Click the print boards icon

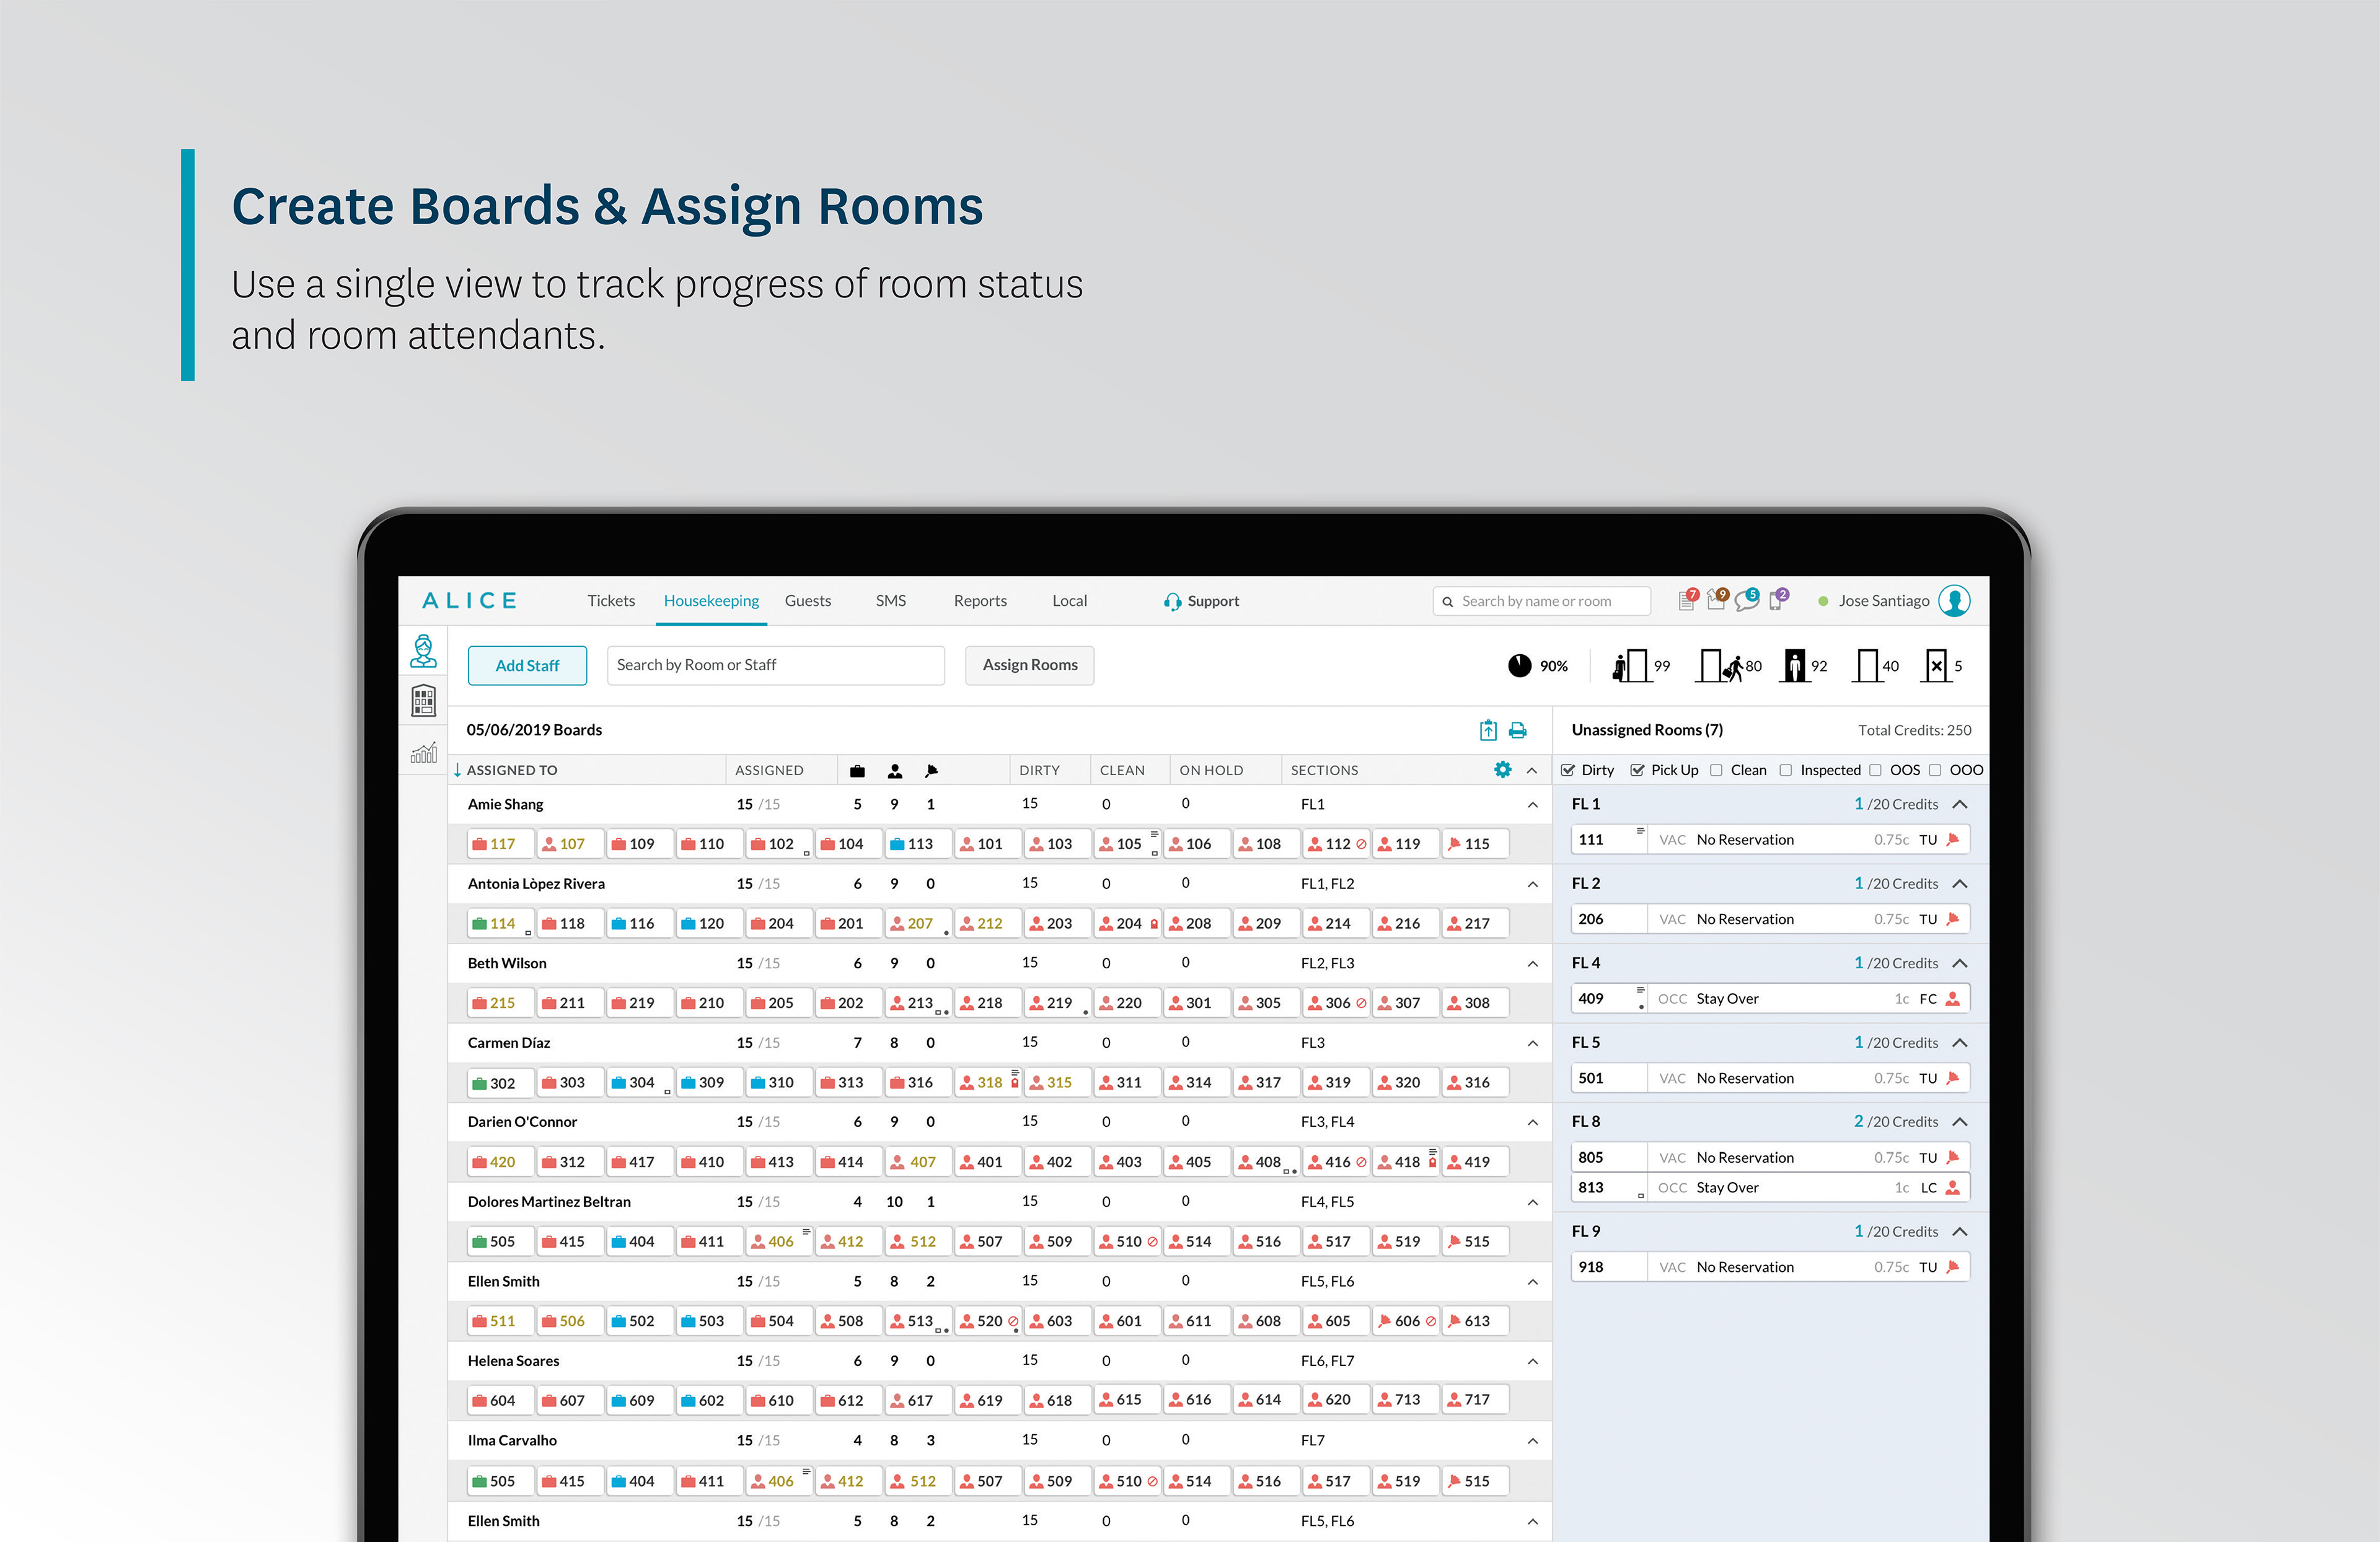[x=1517, y=730]
